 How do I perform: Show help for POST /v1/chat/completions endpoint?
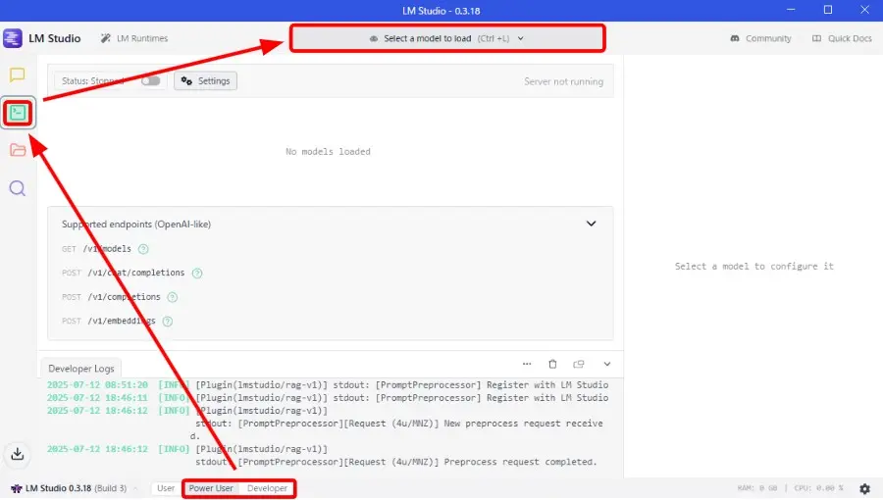point(197,273)
